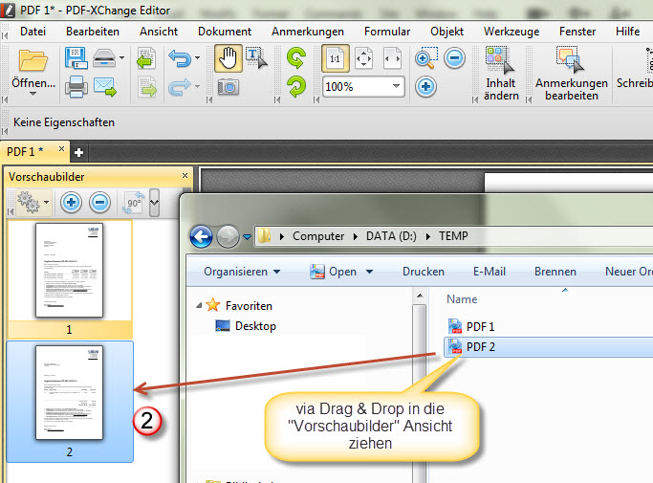Image resolution: width=653 pixels, height=483 pixels.
Task: Open the Hilfe menu
Action: (627, 32)
